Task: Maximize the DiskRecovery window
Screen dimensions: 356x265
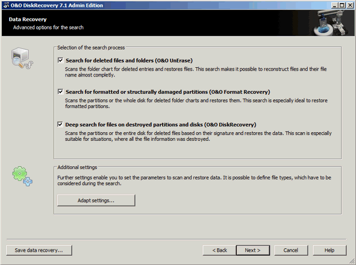Action: [x=341, y=5]
